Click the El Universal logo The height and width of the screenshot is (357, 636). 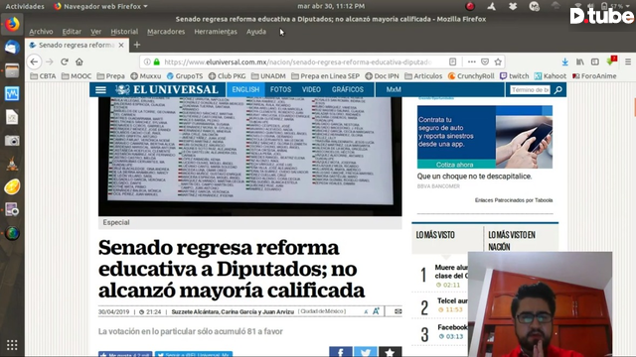[x=167, y=90]
